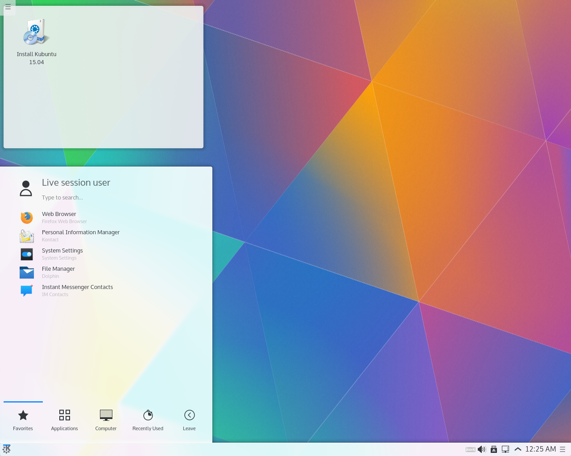Click the 12:25 AM clock
This screenshot has height=456, width=571.
pyautogui.click(x=541, y=449)
